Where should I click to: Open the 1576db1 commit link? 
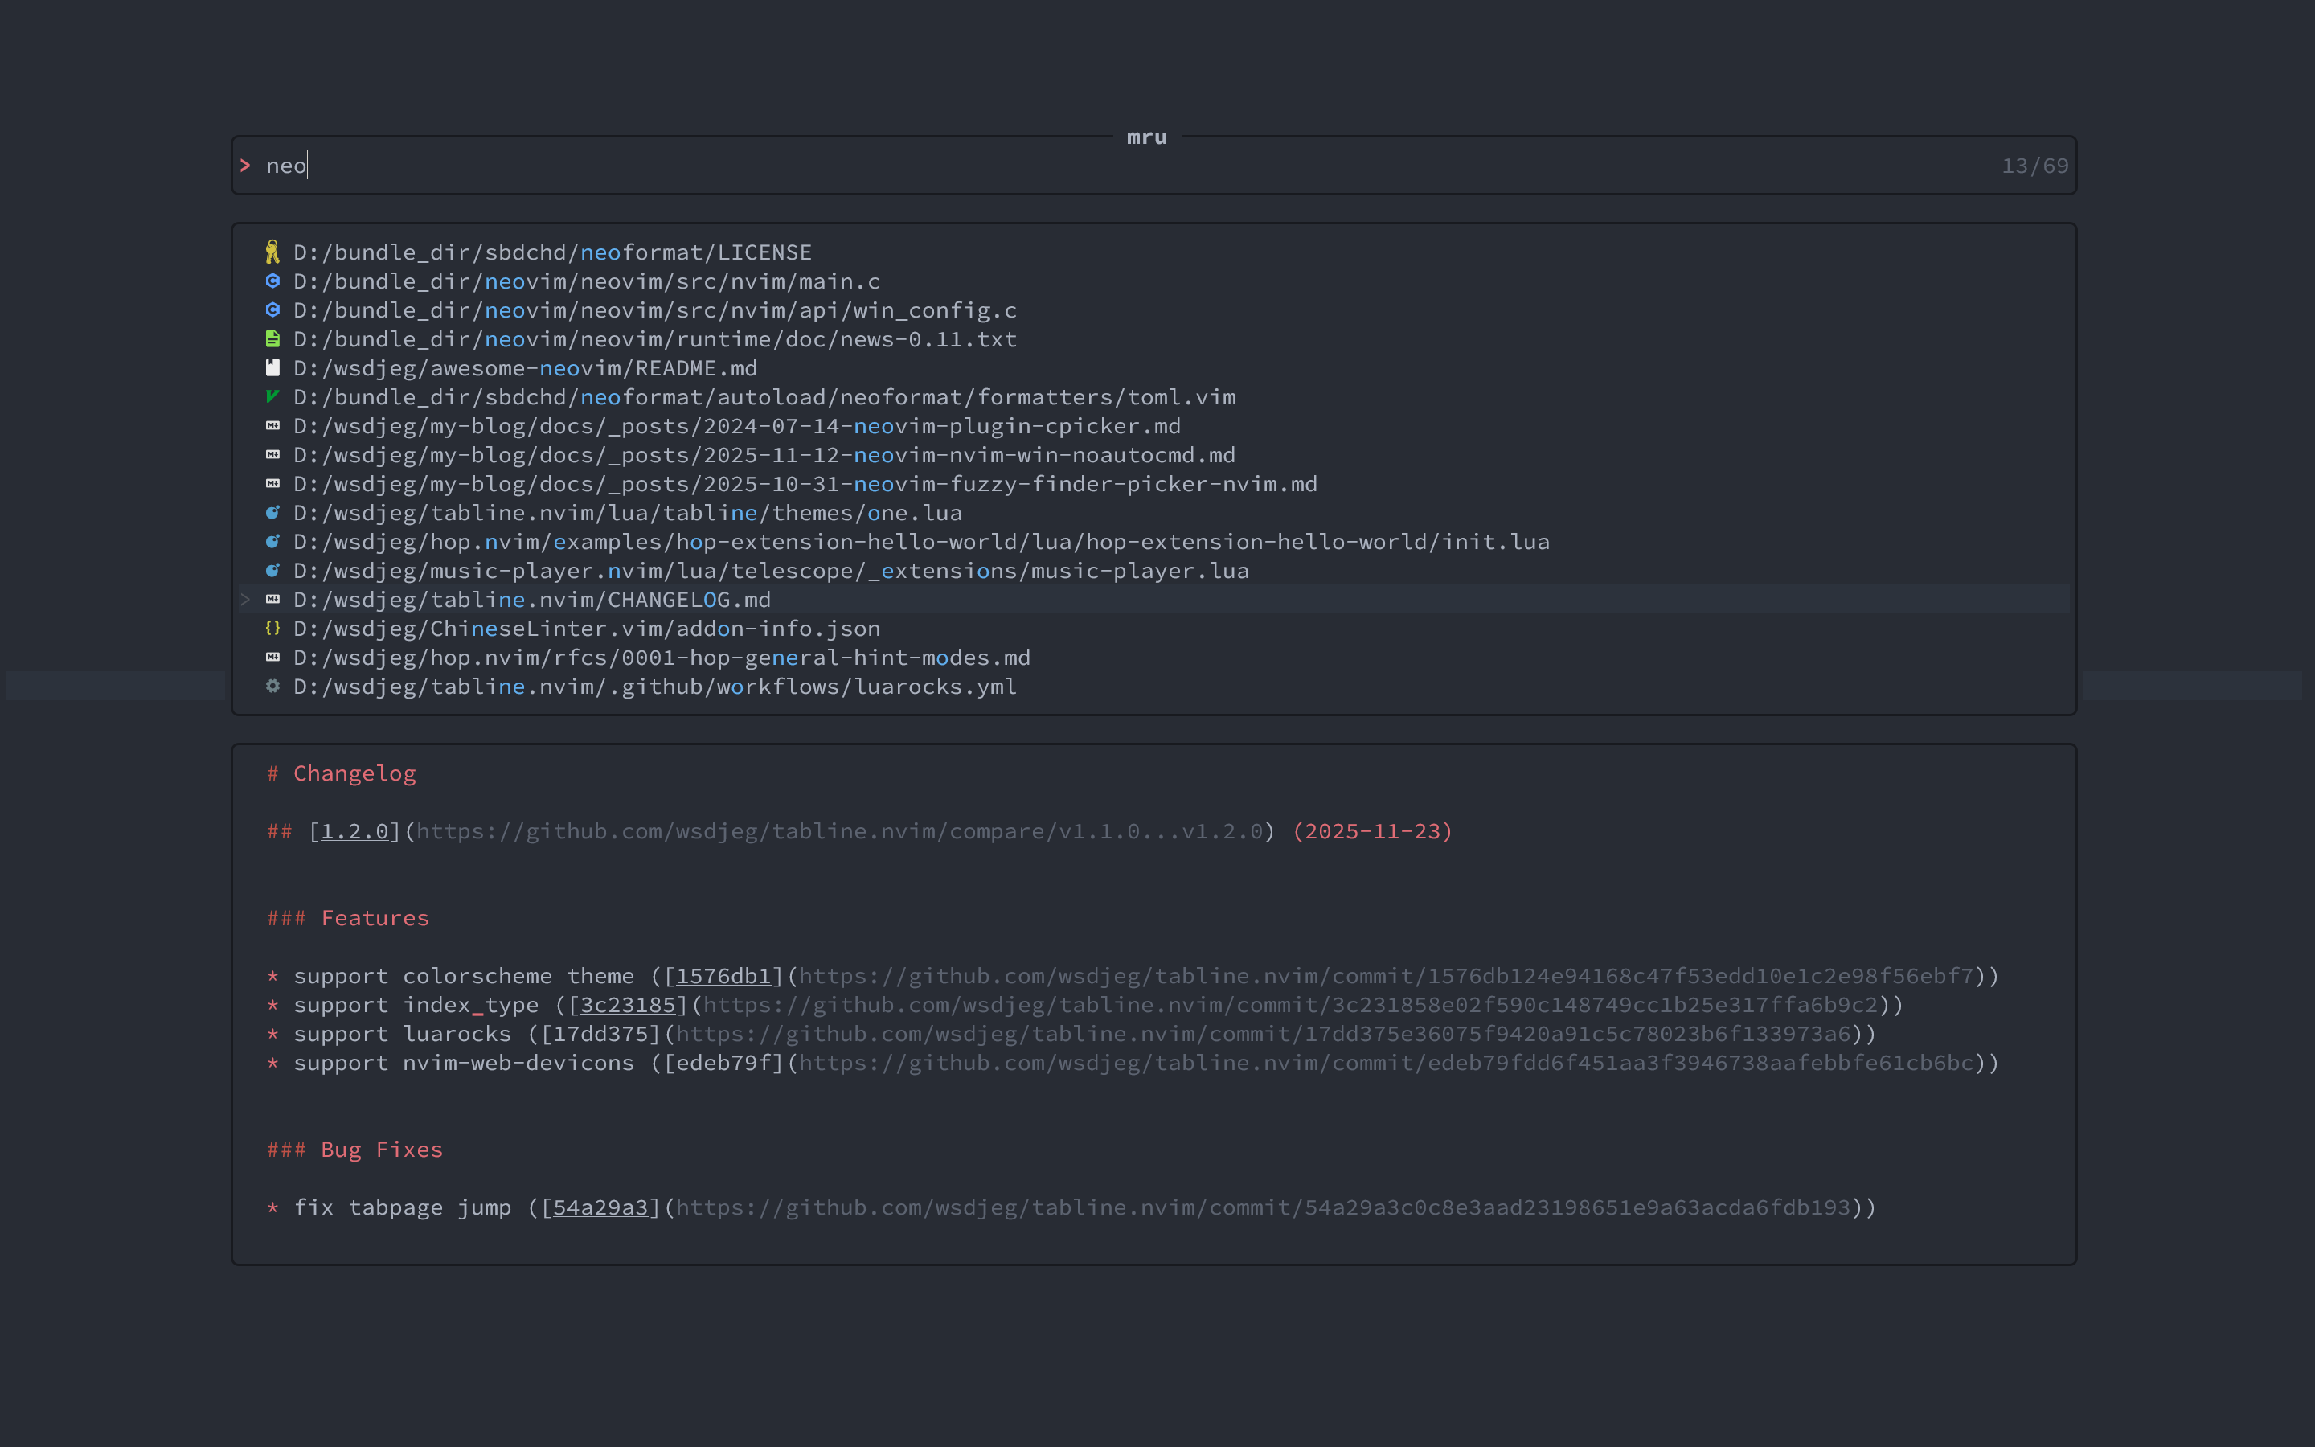[x=723, y=976]
